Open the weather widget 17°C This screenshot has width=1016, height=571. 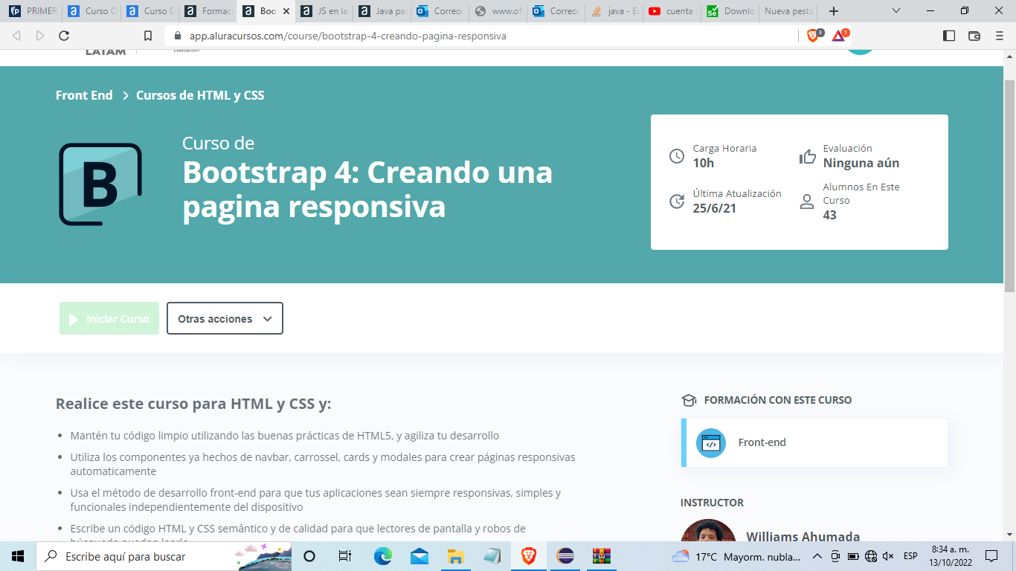[736, 556]
